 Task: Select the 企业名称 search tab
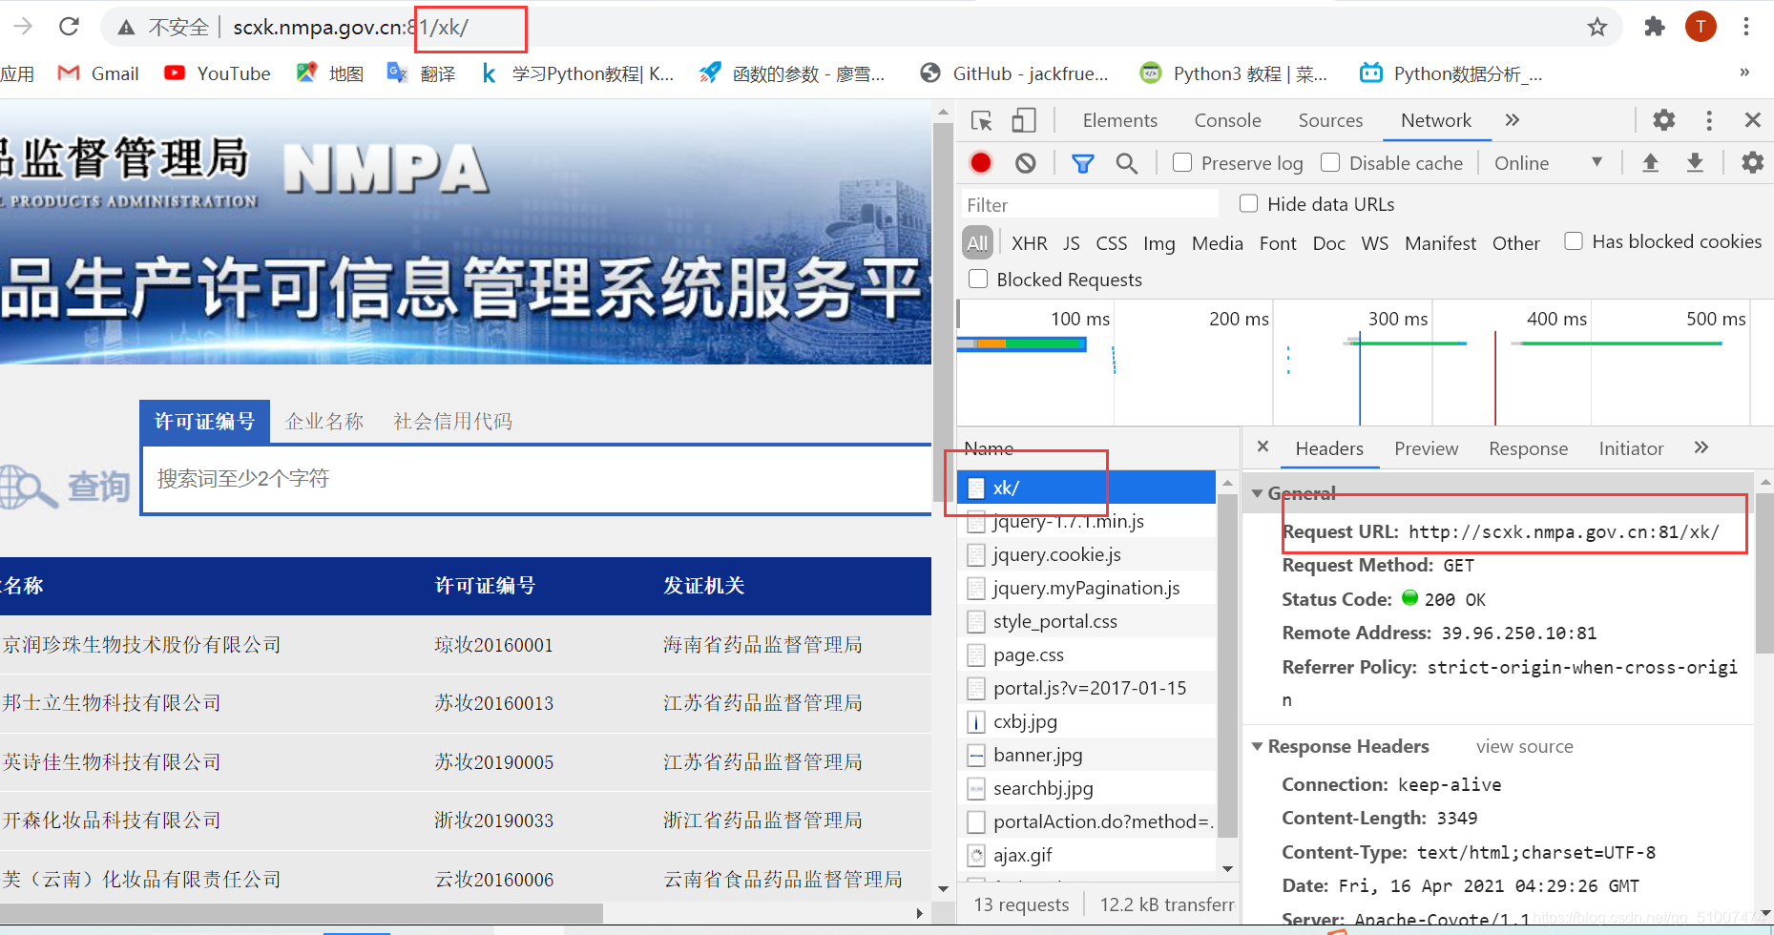pos(324,421)
